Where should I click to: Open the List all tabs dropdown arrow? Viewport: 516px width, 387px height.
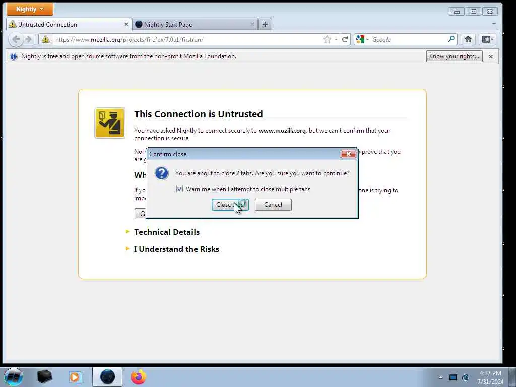(x=494, y=24)
